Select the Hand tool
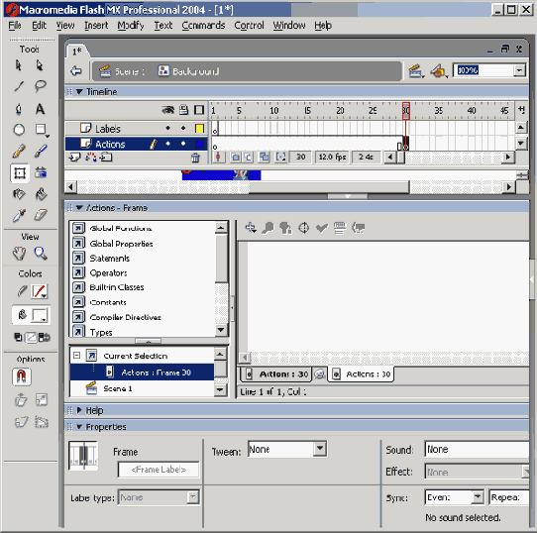This screenshot has height=533, width=537. pyautogui.click(x=19, y=254)
